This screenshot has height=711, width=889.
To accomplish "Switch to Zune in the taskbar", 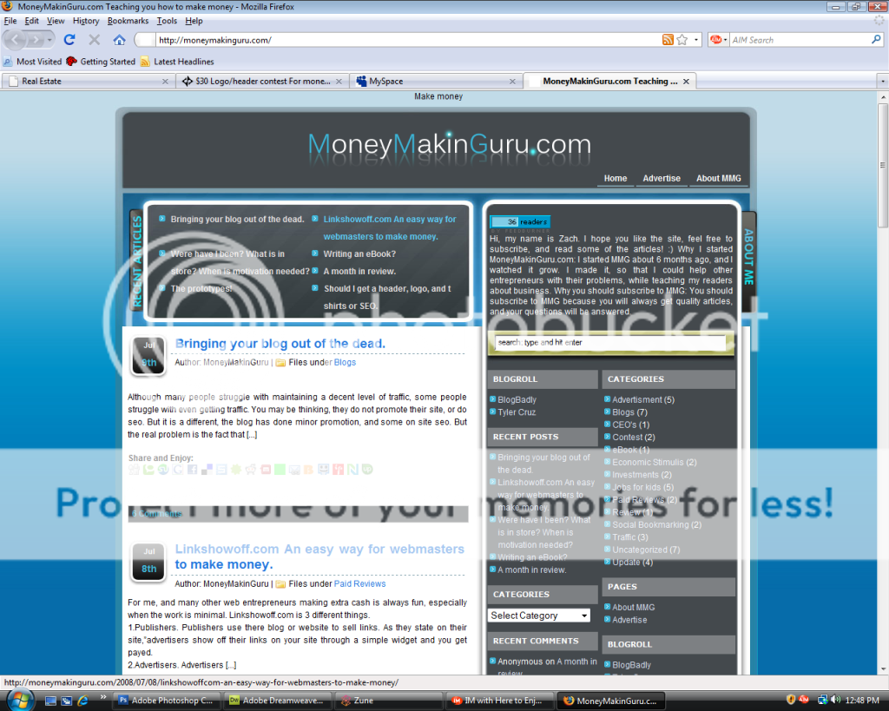I will click(388, 701).
